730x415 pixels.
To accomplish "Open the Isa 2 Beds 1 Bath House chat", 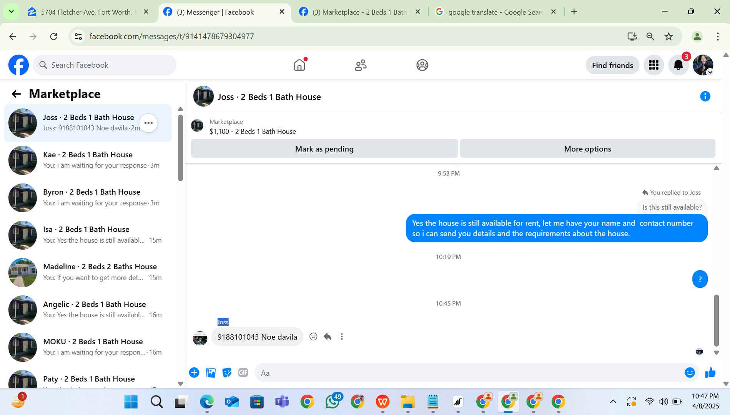I will click(x=88, y=235).
